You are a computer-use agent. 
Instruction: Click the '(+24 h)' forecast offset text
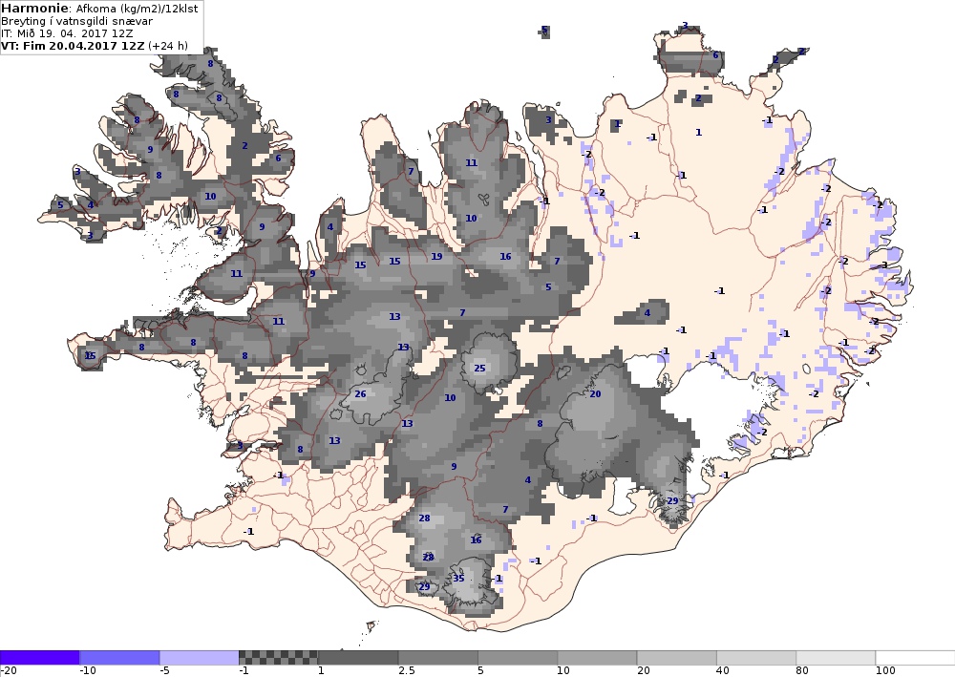168,46
